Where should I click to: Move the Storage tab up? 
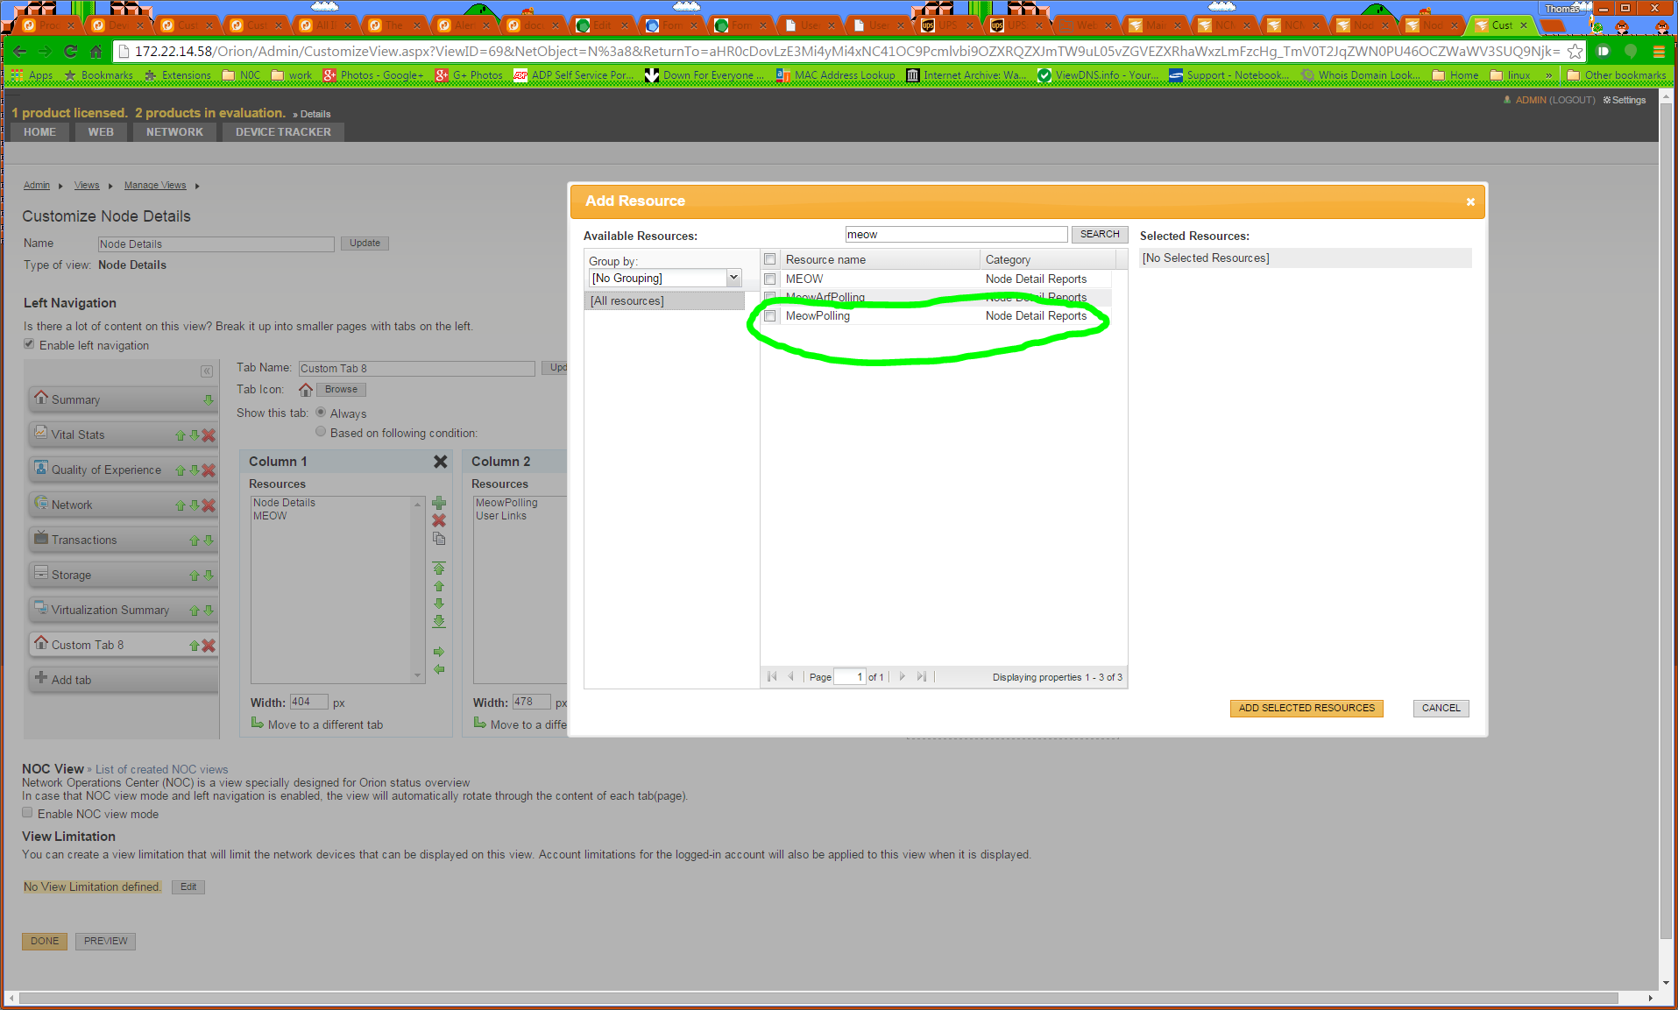(195, 576)
